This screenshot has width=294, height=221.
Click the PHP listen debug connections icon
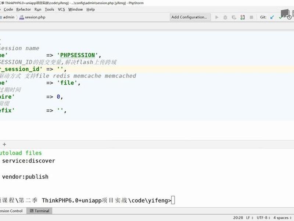coord(243,17)
